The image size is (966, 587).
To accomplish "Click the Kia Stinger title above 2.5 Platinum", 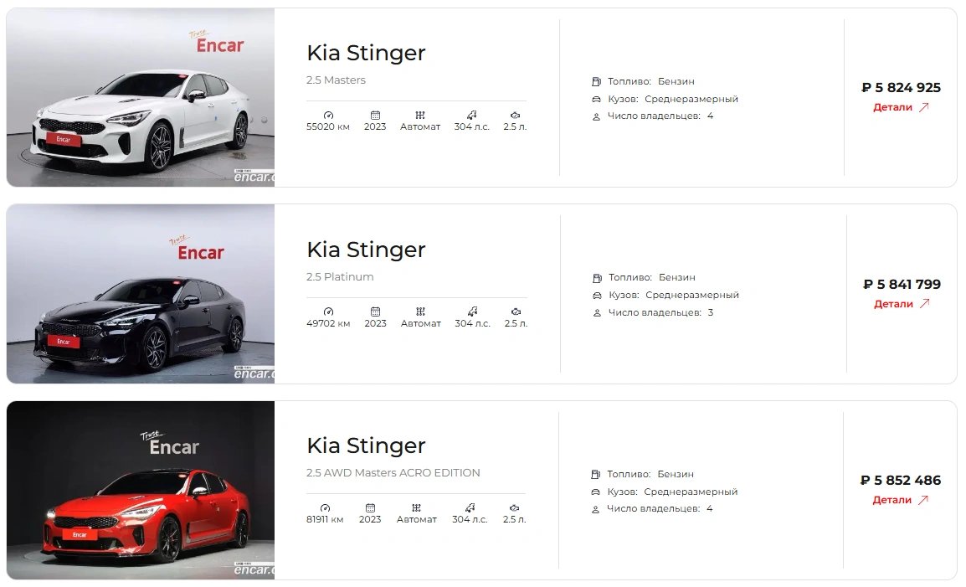I will pyautogui.click(x=366, y=250).
